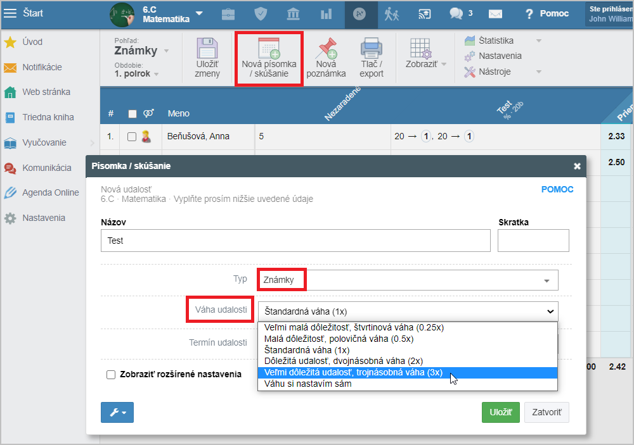The height and width of the screenshot is (445, 634).
Task: Expand the Typ Známky dropdown
Action: point(408,280)
